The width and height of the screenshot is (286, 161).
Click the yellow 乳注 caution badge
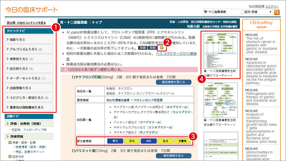tap(165, 141)
